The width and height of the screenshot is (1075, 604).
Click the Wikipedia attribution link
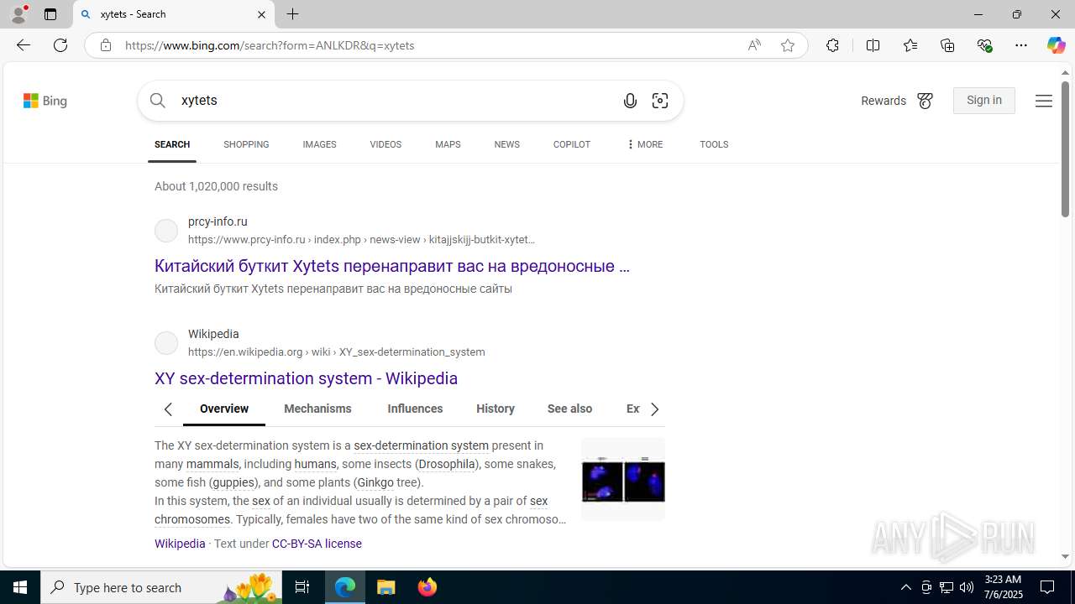pos(180,544)
